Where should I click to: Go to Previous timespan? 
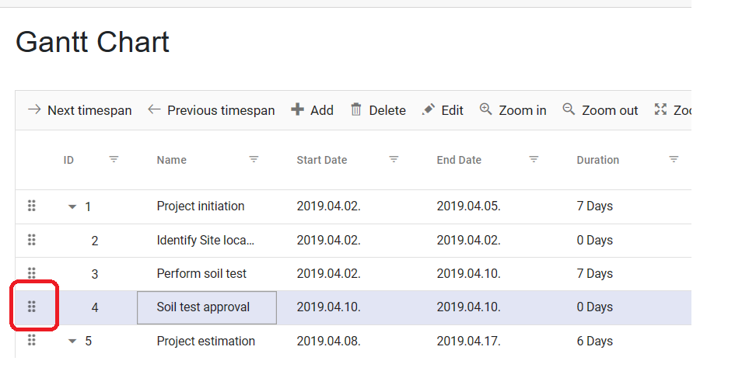coord(211,110)
